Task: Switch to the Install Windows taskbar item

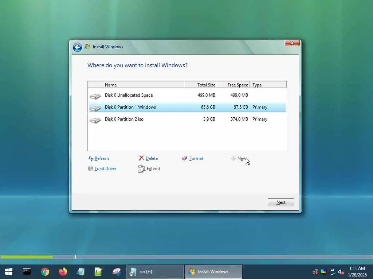Action: pos(213,272)
